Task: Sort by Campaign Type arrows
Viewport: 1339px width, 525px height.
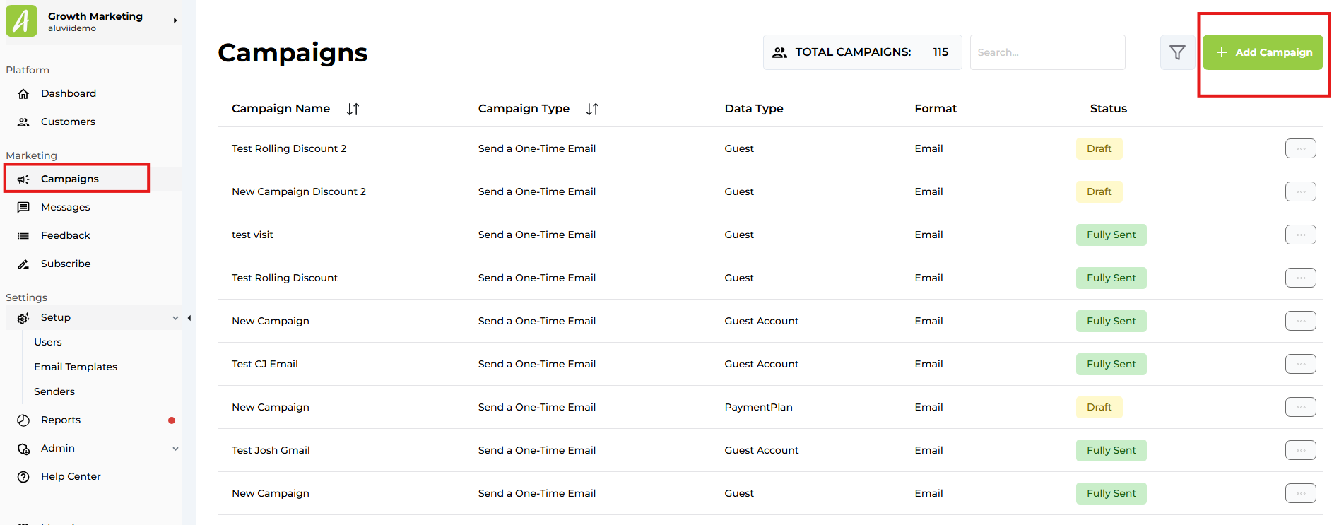Action: [x=592, y=109]
